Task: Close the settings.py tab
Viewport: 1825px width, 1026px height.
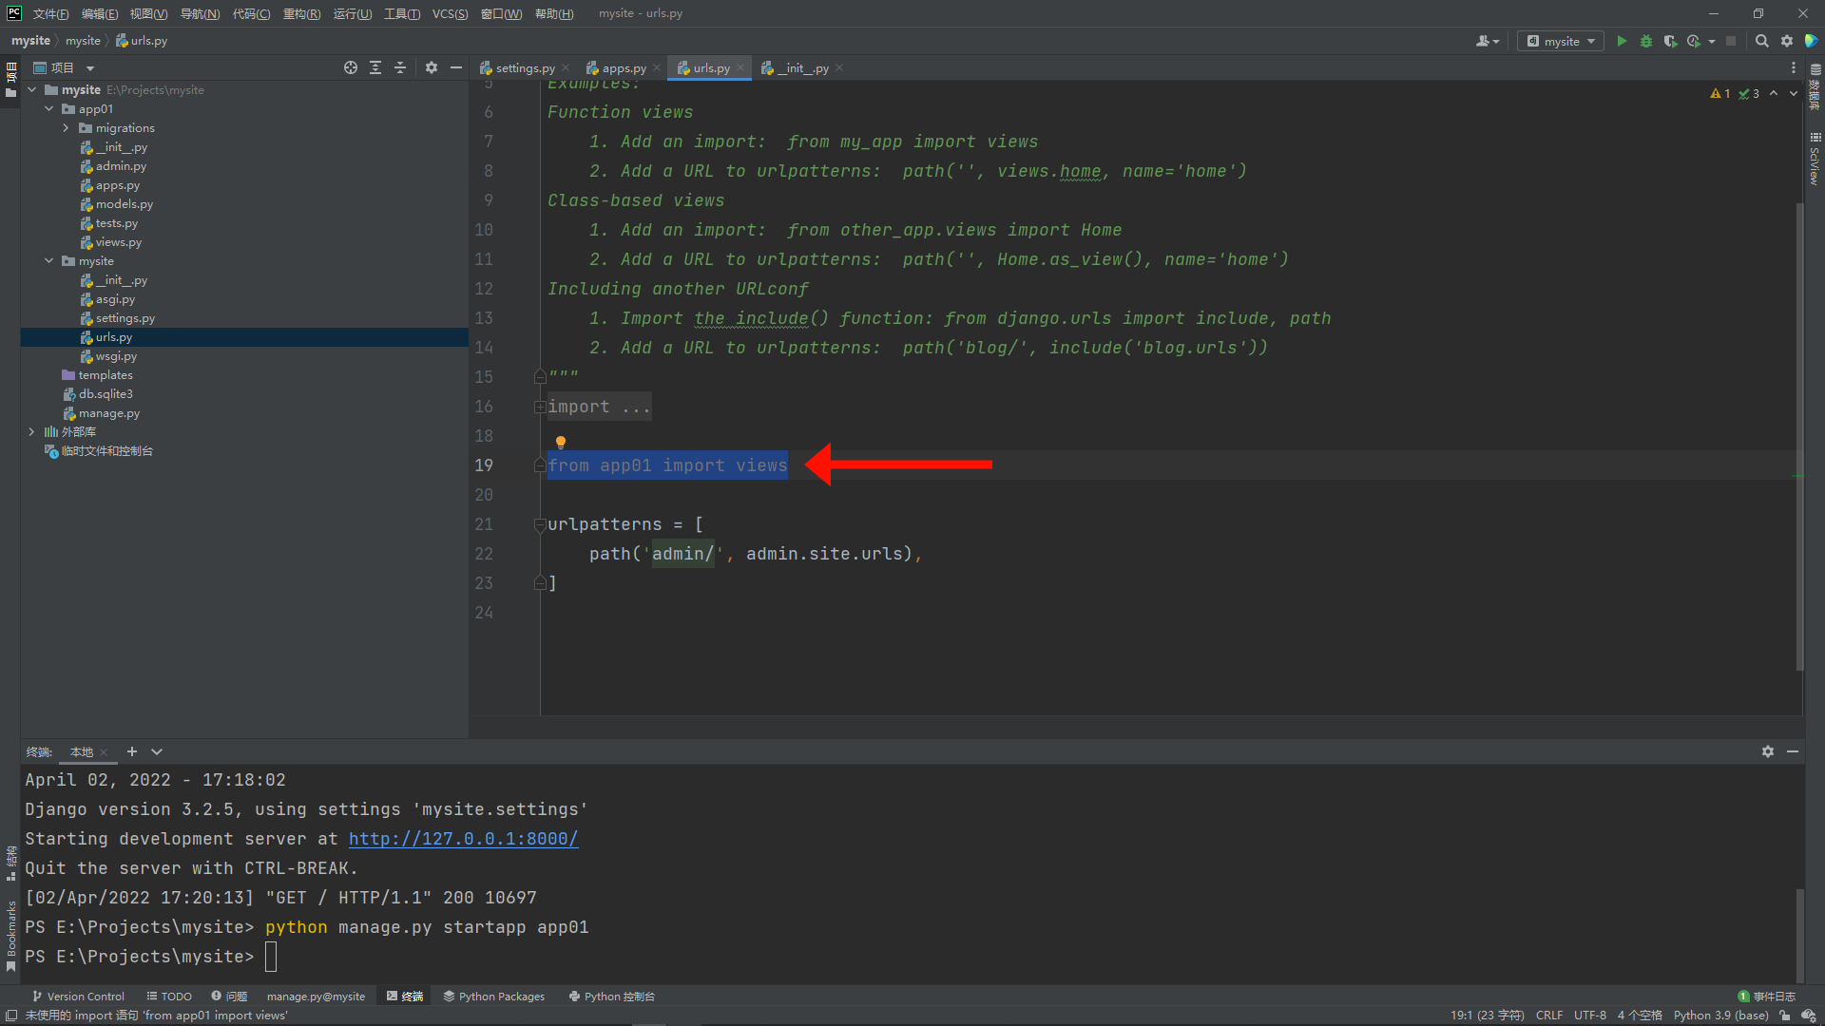Action: (566, 67)
